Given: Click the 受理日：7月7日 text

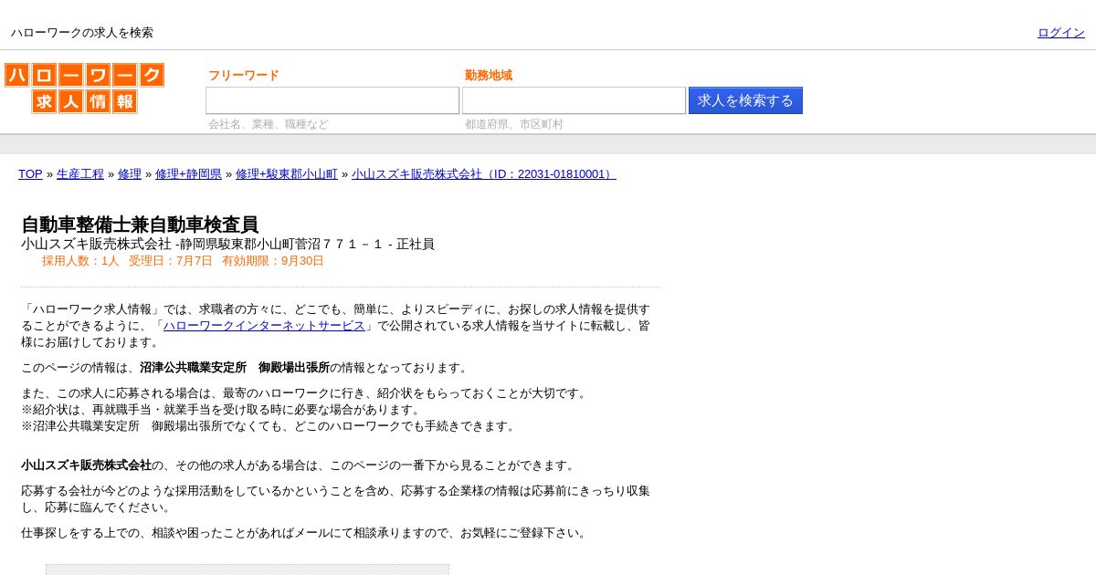Looking at the screenshot, I should [171, 261].
